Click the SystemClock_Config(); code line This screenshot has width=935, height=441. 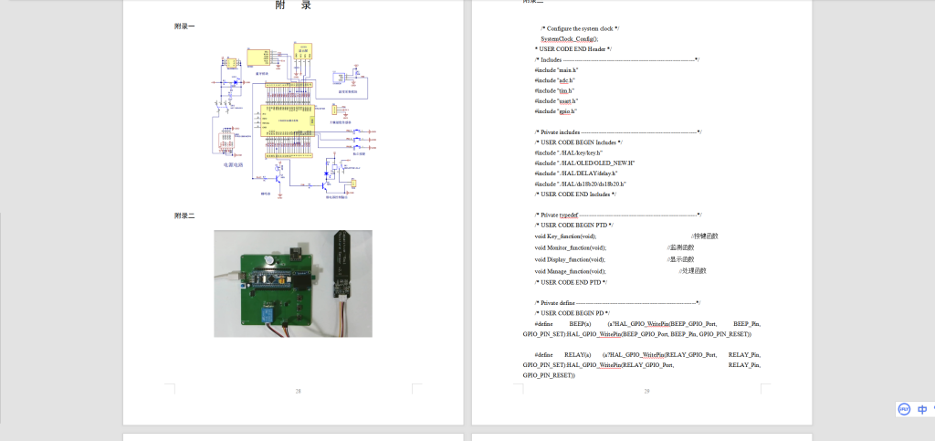(569, 39)
